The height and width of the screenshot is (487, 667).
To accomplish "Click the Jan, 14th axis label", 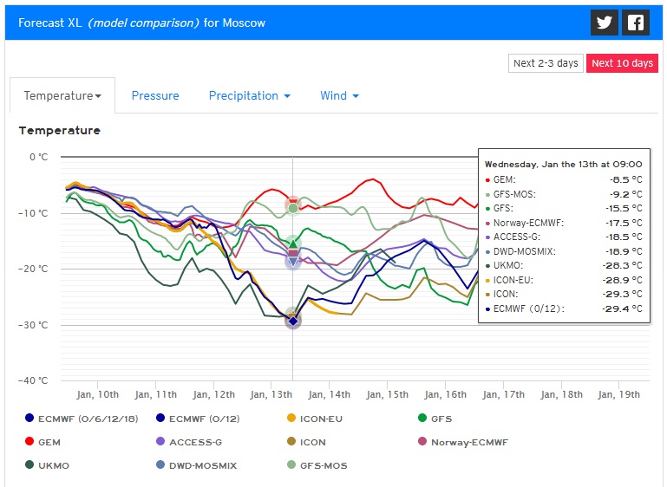I will pos(330,395).
